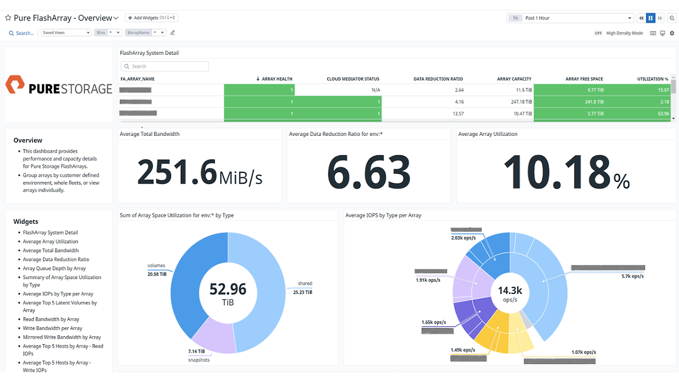679x382 pixels.
Task: Click the Pure Storage logo
Action: pyautogui.click(x=59, y=85)
